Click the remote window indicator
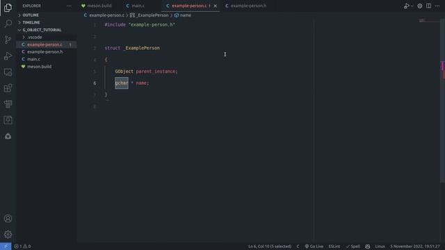Image resolution: width=445 pixels, height=250 pixels. 6,247
